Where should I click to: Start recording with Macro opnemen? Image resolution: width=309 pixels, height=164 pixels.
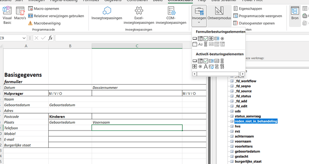tap(44, 8)
